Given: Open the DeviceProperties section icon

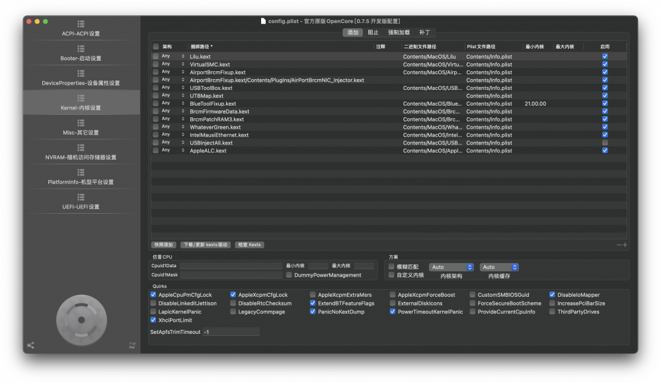Looking at the screenshot, I should point(81,73).
